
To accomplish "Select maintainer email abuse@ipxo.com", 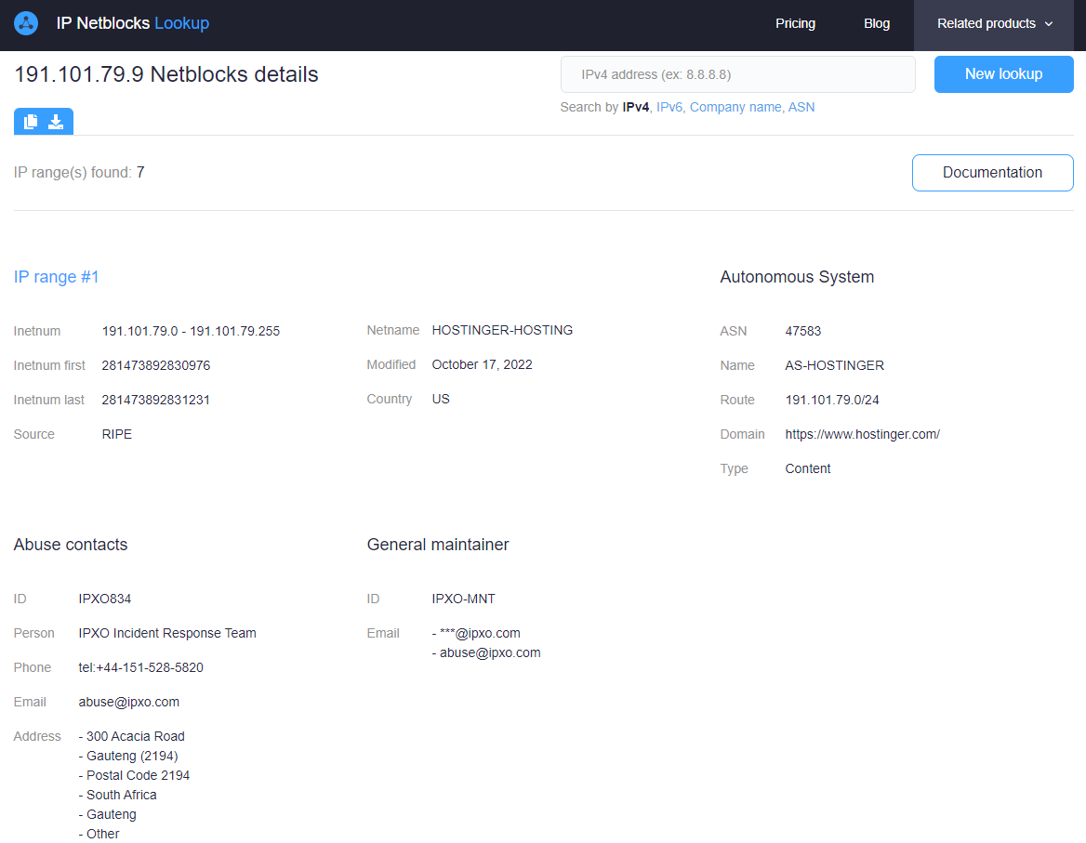I will point(490,652).
